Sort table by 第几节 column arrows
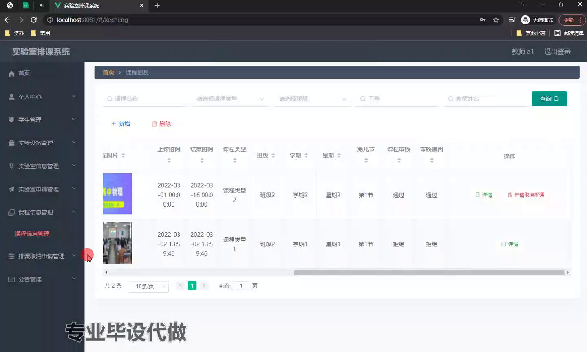 click(x=366, y=161)
